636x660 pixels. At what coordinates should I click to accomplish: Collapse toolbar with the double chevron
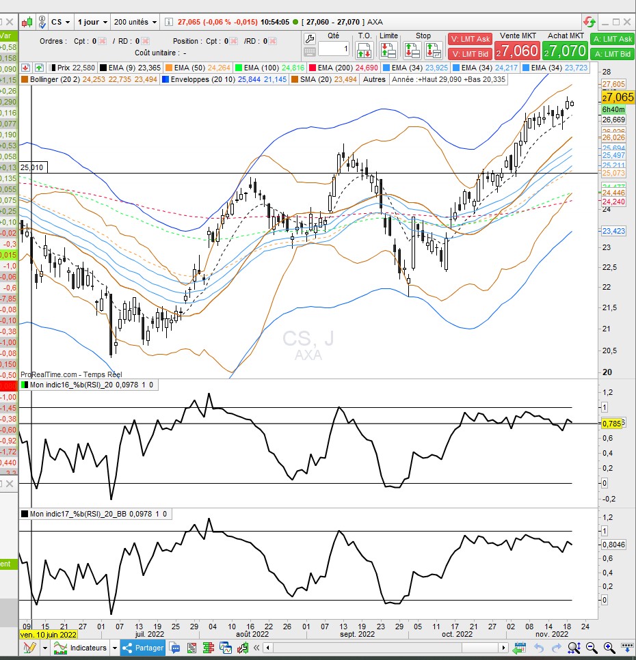tap(256, 648)
